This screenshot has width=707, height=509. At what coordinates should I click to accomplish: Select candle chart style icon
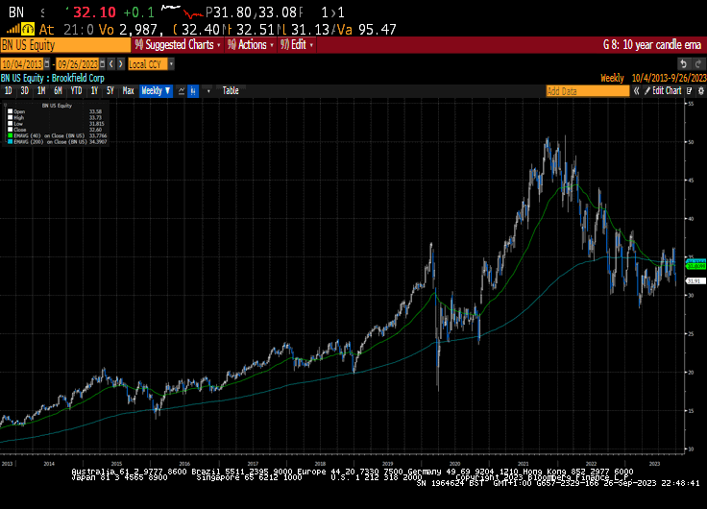[193, 91]
